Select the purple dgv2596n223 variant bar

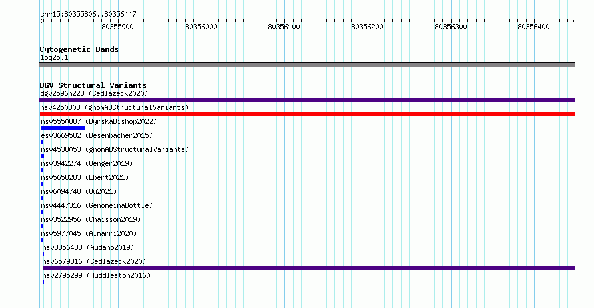(307, 100)
